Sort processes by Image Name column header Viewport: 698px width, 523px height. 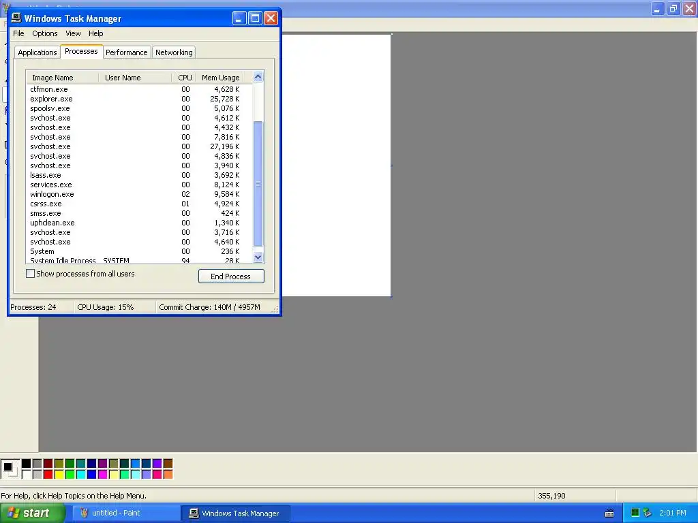point(62,78)
